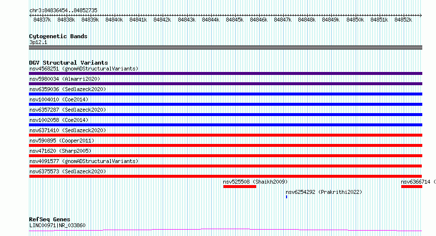
Task: Click the 3p12.1 band label
Action: [x=38, y=42]
